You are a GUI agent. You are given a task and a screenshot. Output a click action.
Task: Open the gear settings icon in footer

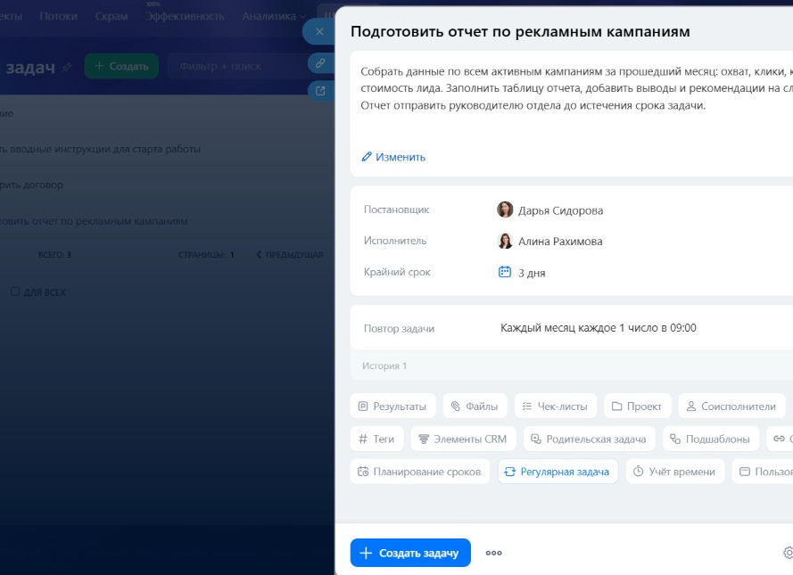point(788,553)
